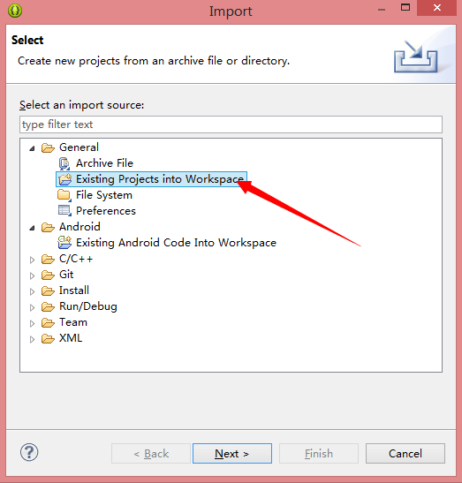Select the Team tree entry

pos(73,322)
